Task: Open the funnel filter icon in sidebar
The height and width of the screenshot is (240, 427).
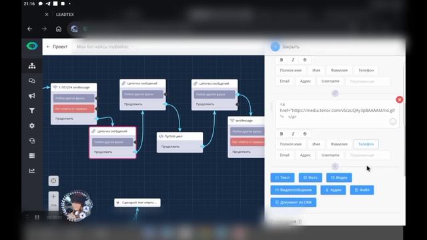Action: click(32, 111)
